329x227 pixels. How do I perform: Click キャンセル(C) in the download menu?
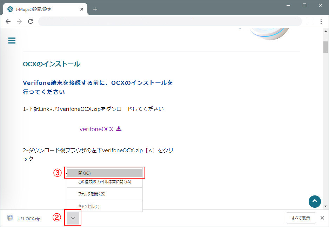click(89, 206)
